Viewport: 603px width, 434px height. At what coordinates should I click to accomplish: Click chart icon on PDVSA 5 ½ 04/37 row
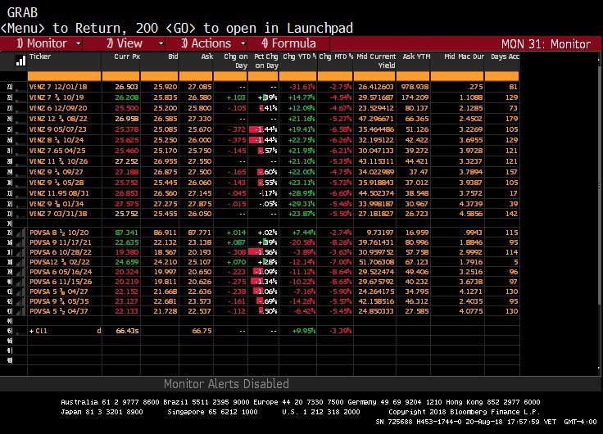pyautogui.click(x=20, y=311)
